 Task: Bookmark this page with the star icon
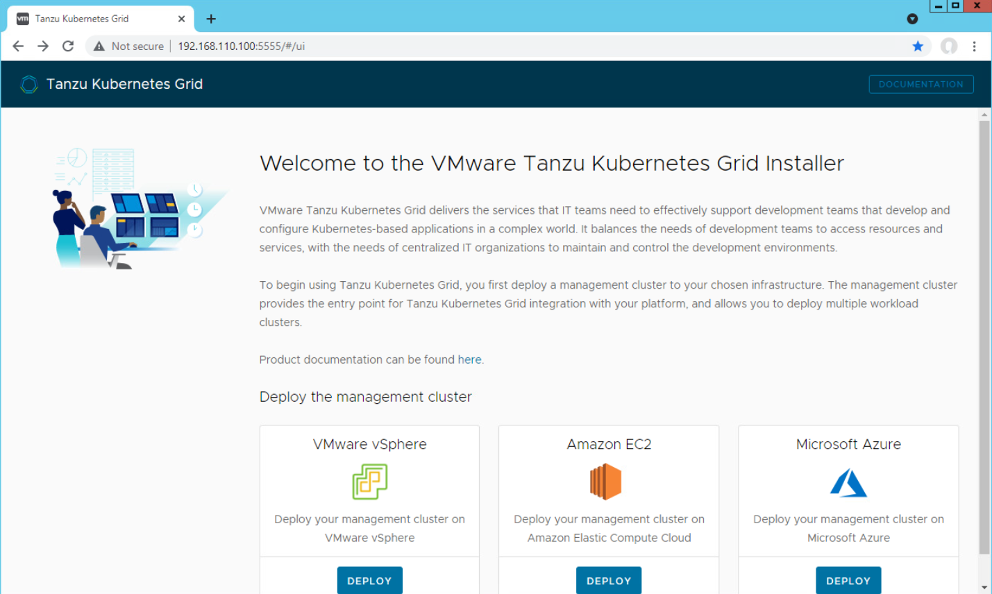[918, 46]
